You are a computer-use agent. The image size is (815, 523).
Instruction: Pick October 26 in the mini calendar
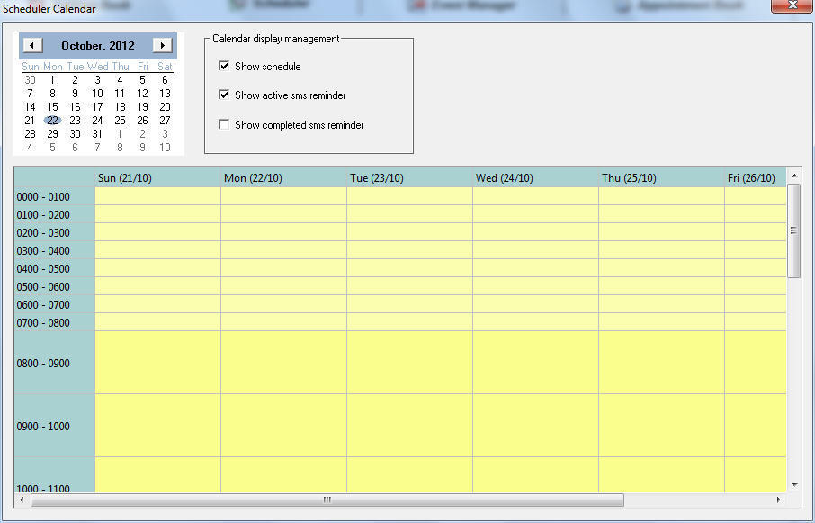point(142,120)
